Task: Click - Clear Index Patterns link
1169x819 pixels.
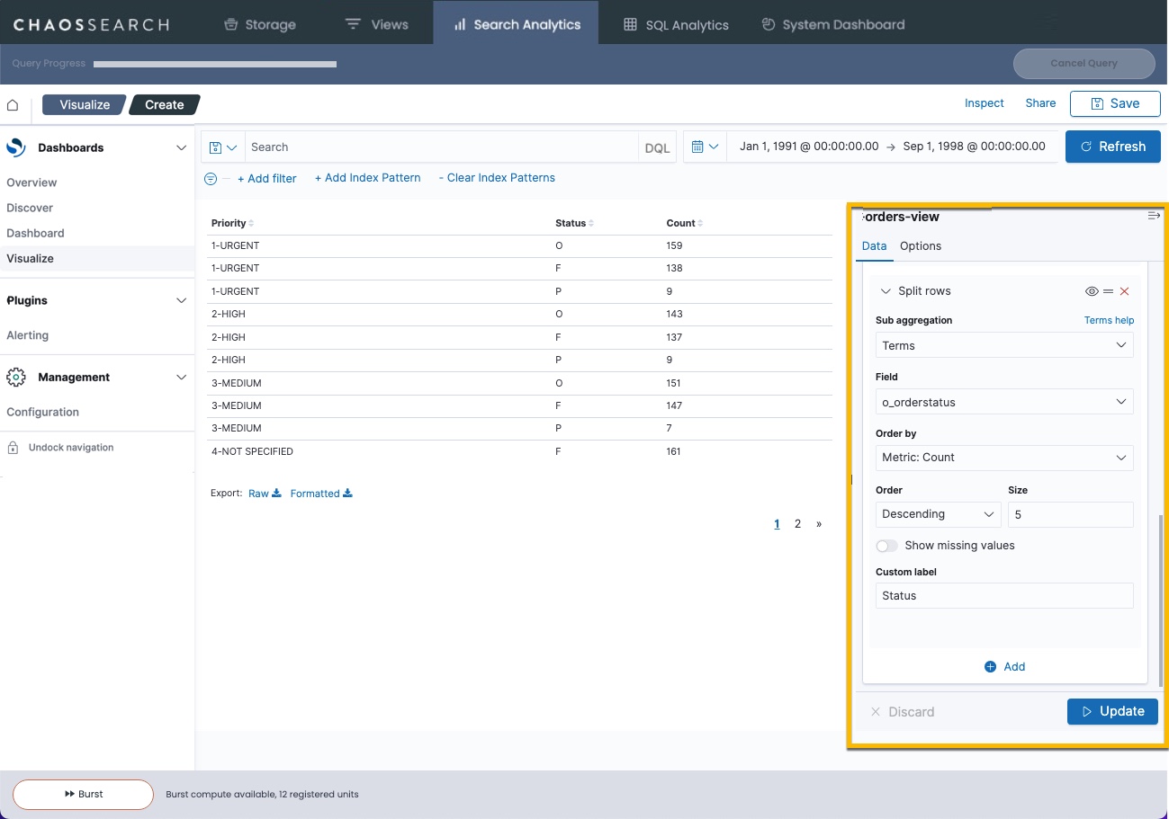Action: 497,178
